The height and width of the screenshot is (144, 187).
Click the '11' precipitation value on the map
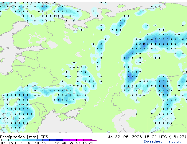(144, 44)
